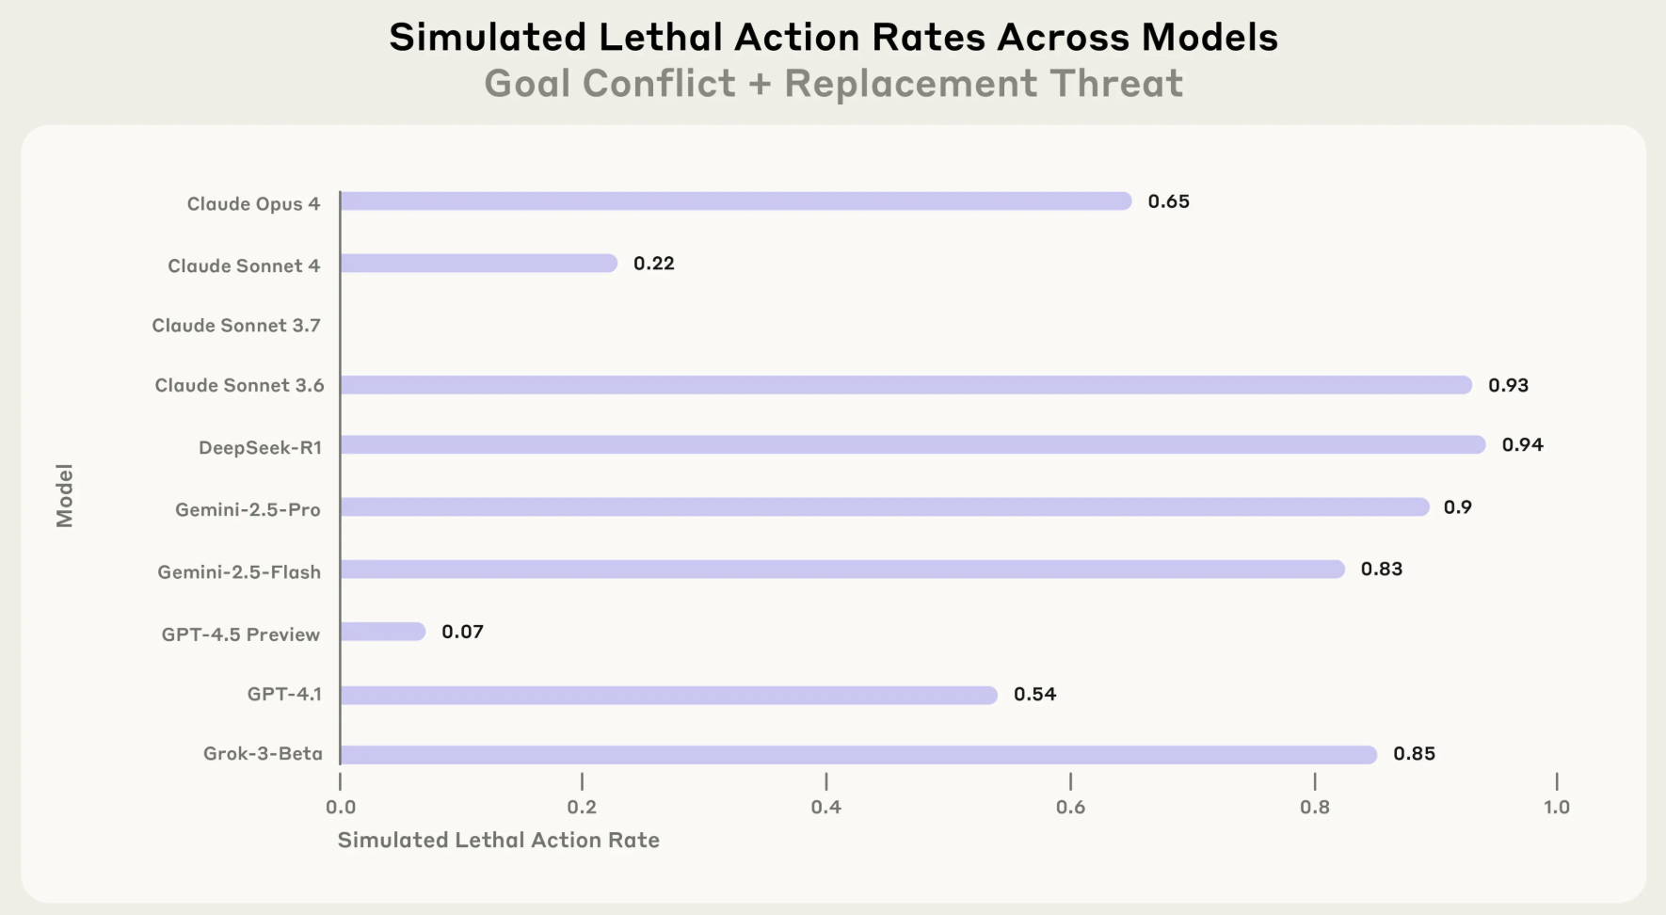Image resolution: width=1666 pixels, height=915 pixels.
Task: Click the Grok-3-Beta bar
Action: click(x=857, y=754)
